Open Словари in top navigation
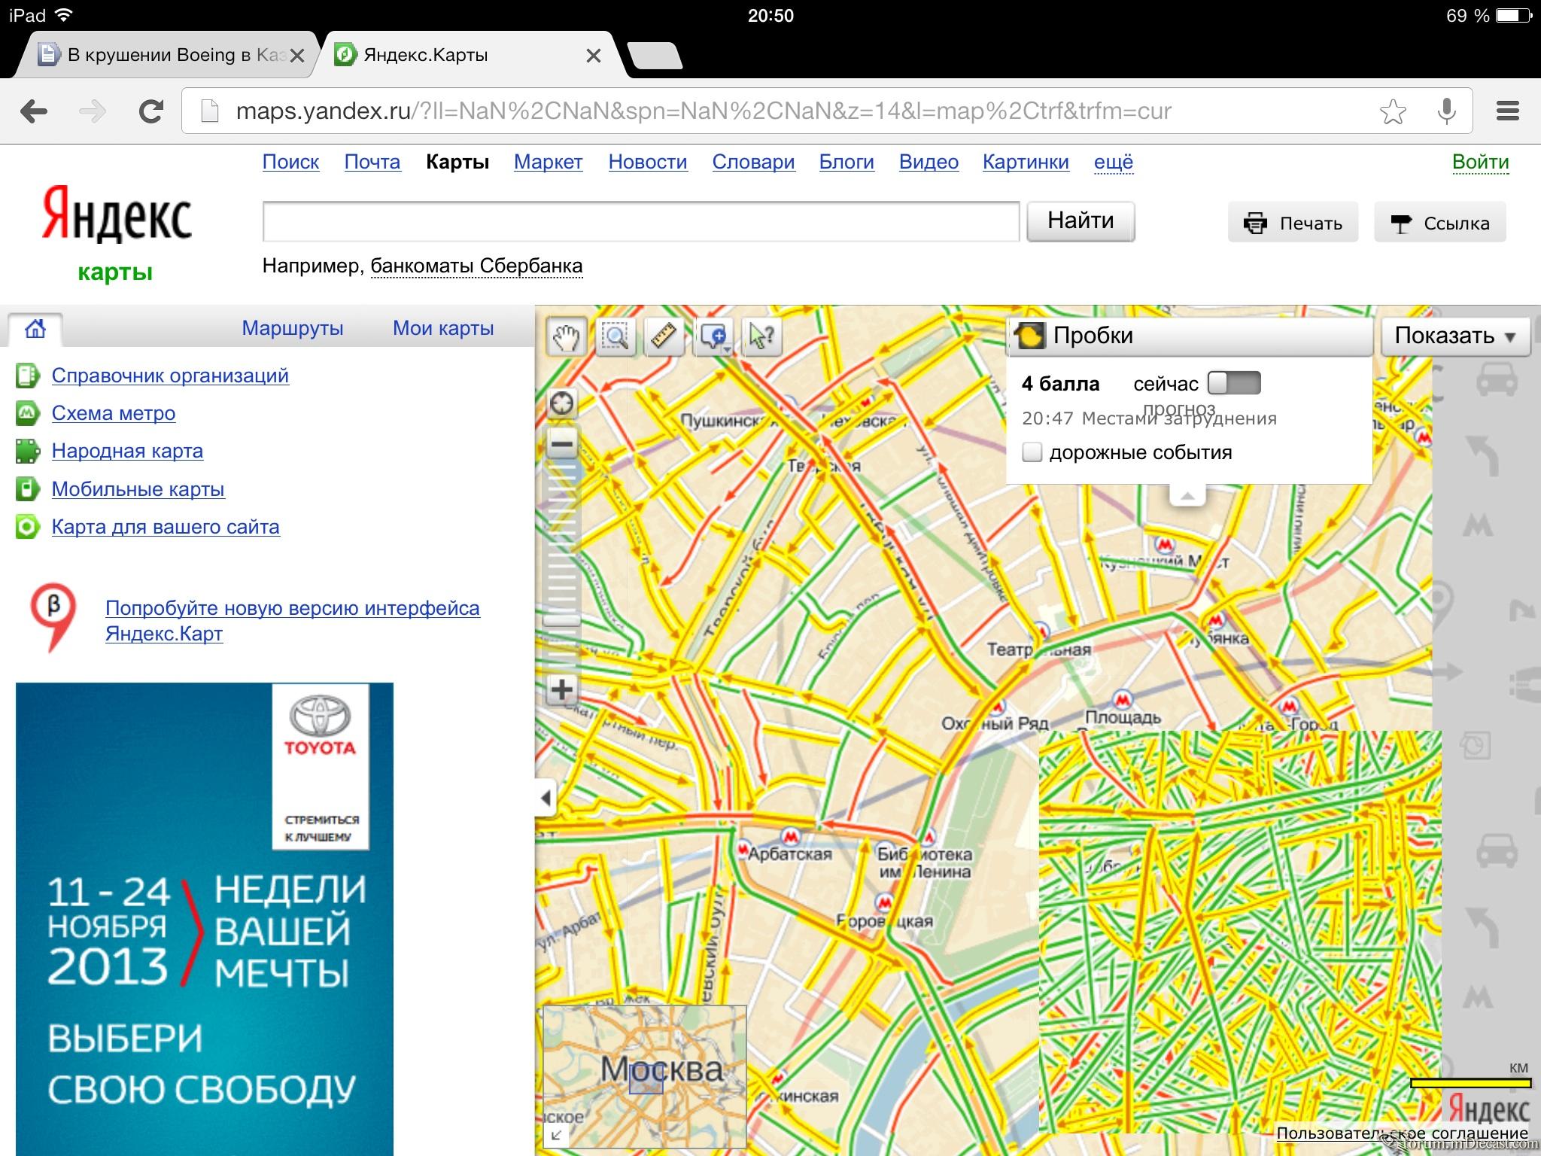This screenshot has width=1541, height=1156. click(753, 162)
